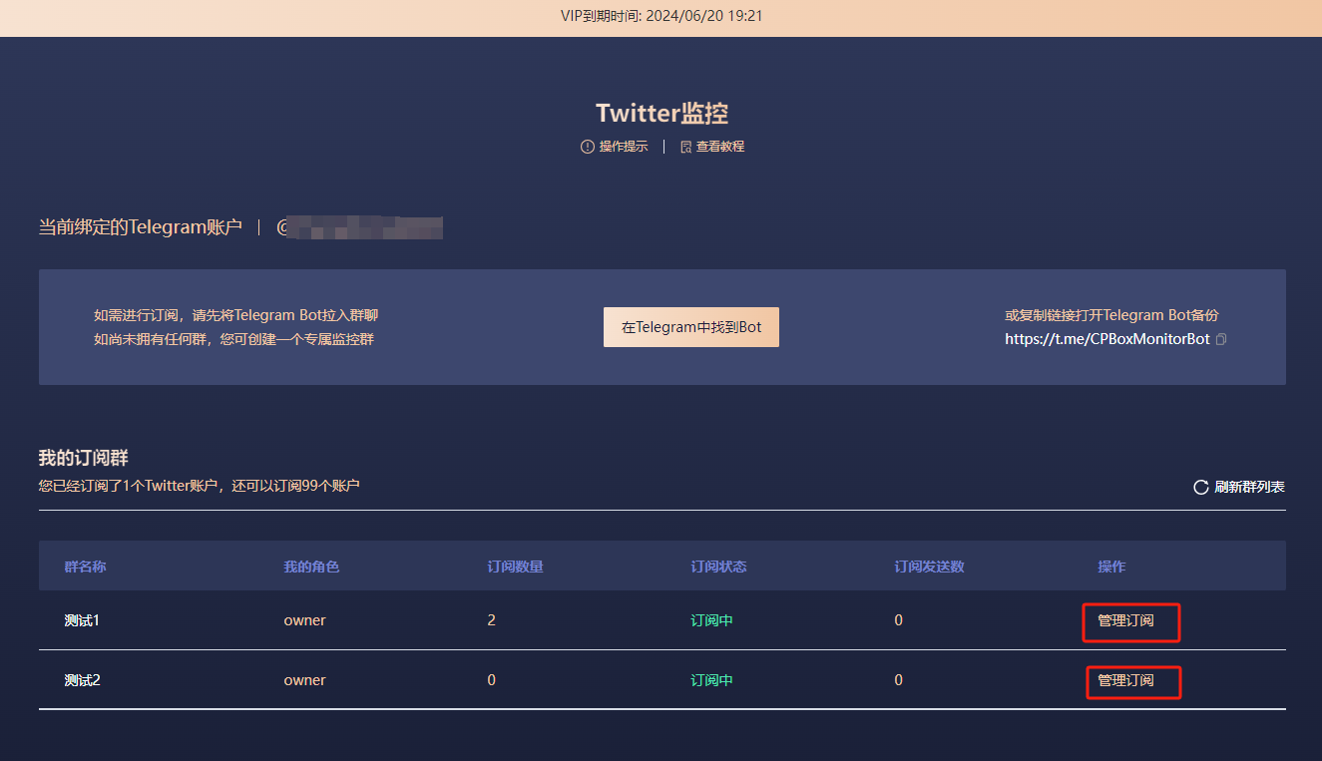Click the text 如尚未拥有任何群，您可创建一个专属监控群
Image resolution: width=1322 pixels, height=761 pixels.
click(234, 339)
